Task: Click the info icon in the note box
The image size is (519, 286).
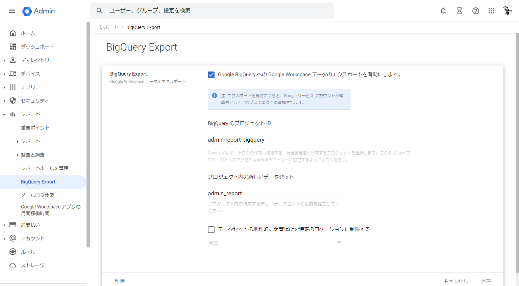Action: pos(215,95)
